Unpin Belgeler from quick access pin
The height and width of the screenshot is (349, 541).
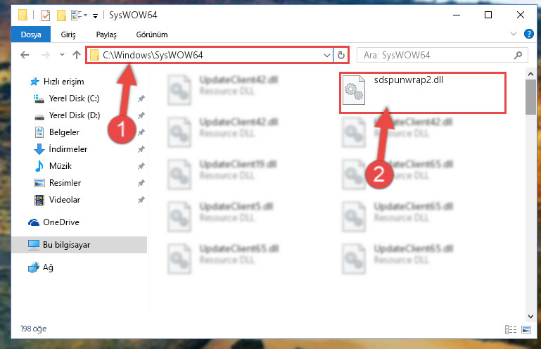[x=141, y=132]
